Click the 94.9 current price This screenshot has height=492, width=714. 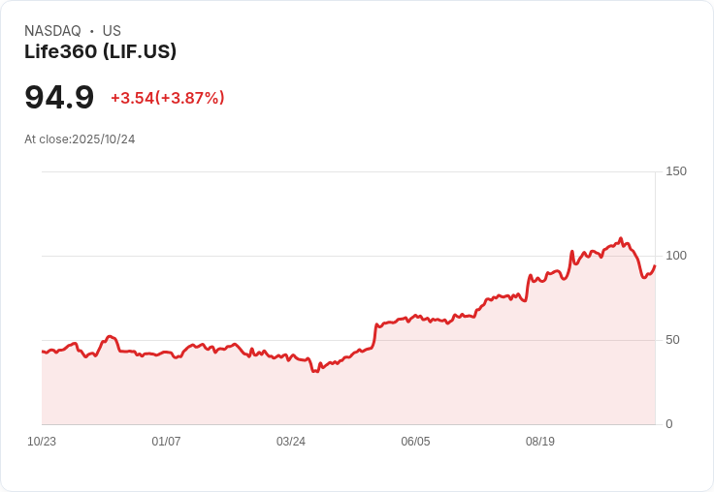point(59,98)
